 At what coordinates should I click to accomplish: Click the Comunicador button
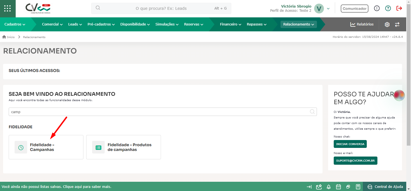pyautogui.click(x=354, y=8)
